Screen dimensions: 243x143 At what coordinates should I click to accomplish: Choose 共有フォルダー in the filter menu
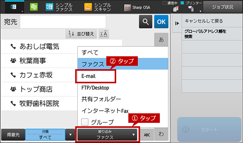point(123,99)
